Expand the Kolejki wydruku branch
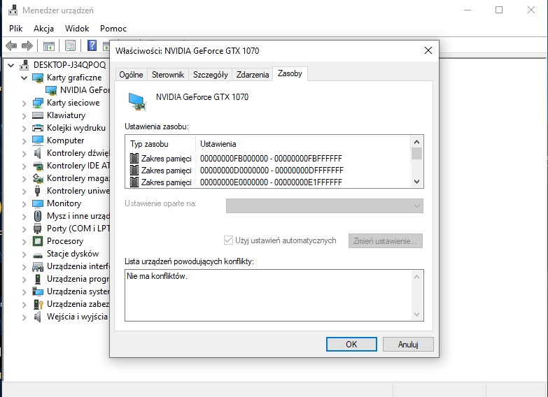Screen dimensions: 548x397 tap(24, 128)
